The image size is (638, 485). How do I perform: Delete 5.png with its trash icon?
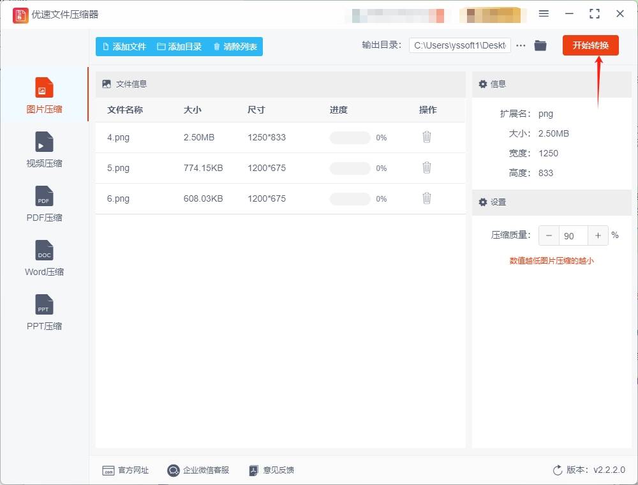click(x=426, y=168)
